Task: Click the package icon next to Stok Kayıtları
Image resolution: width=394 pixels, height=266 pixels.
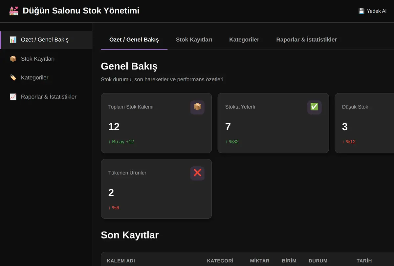Action: (13, 59)
